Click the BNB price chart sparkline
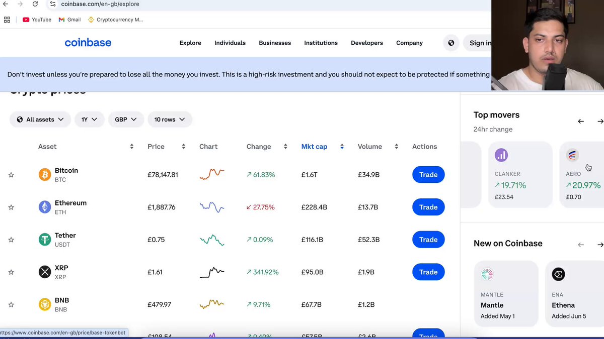604x339 pixels. [212, 304]
